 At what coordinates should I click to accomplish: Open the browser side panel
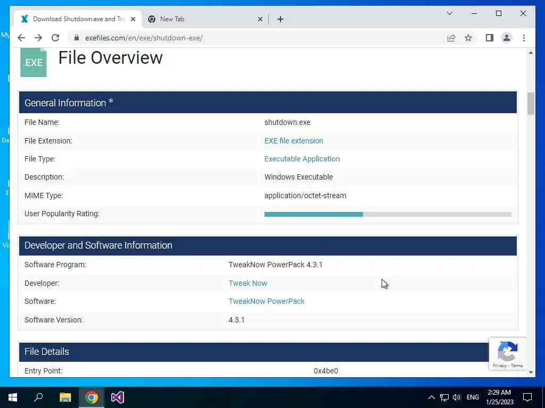click(x=490, y=38)
